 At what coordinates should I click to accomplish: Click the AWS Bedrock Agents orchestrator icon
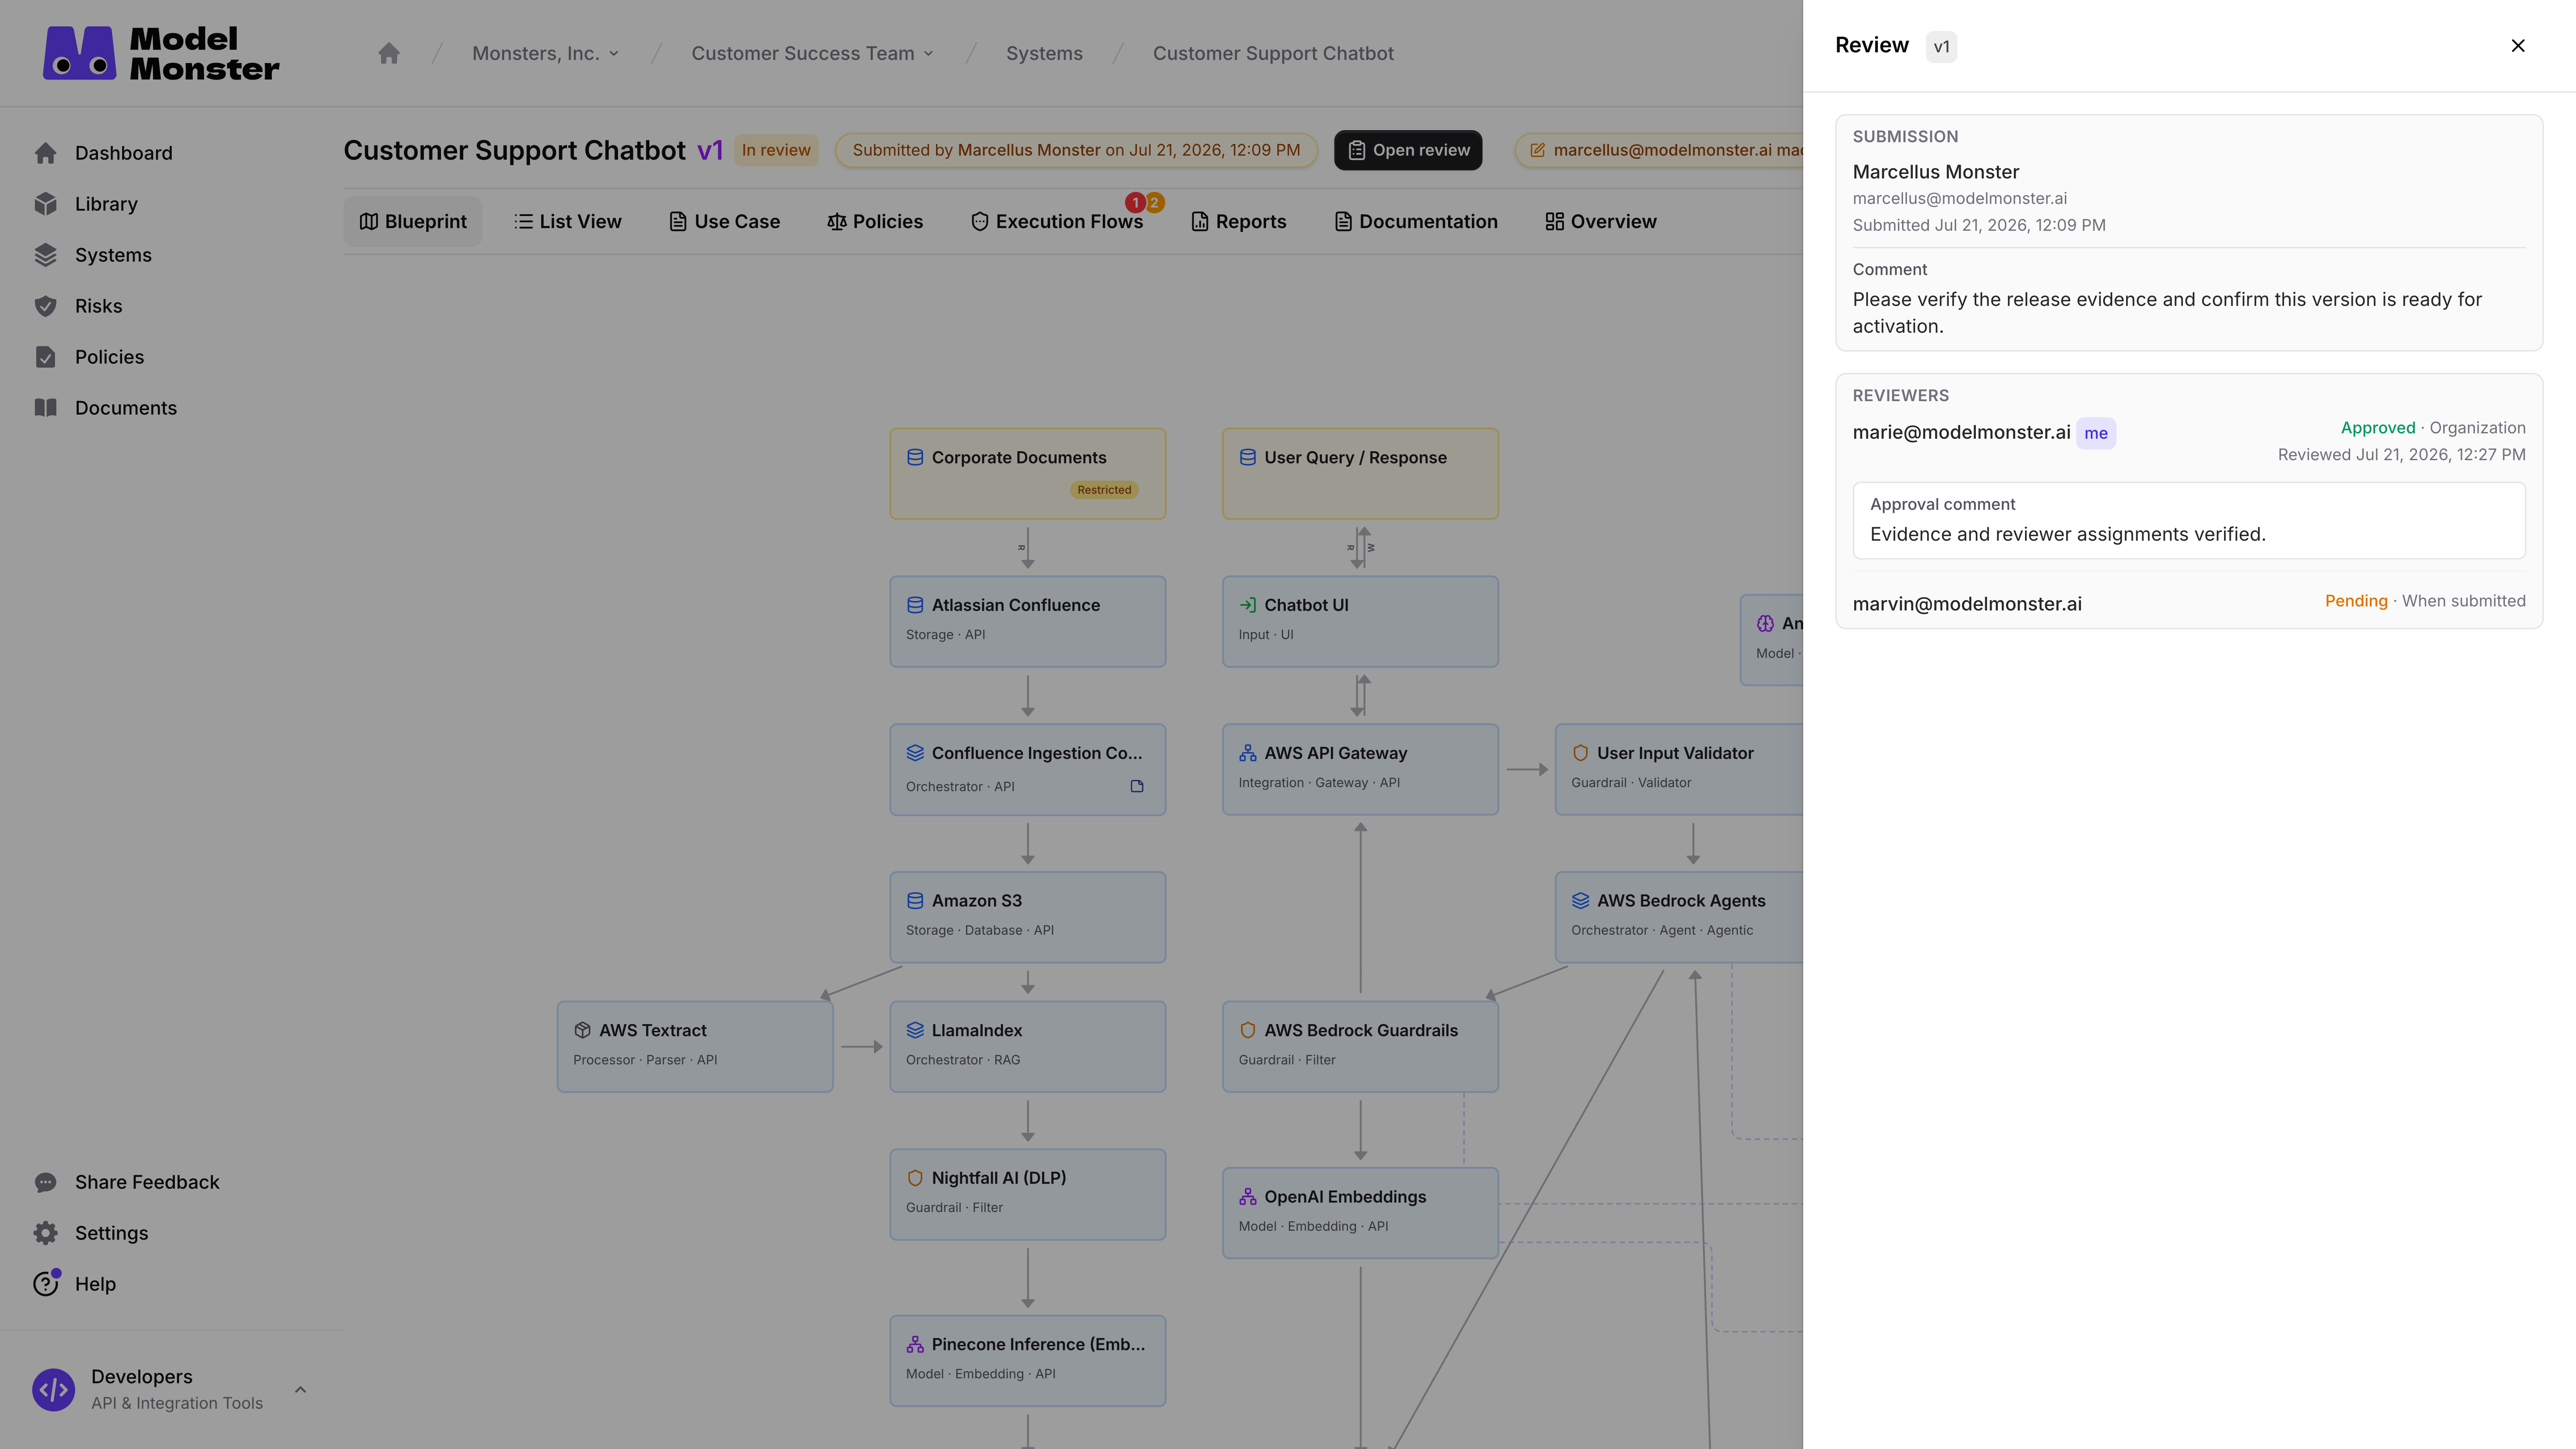pos(1581,901)
